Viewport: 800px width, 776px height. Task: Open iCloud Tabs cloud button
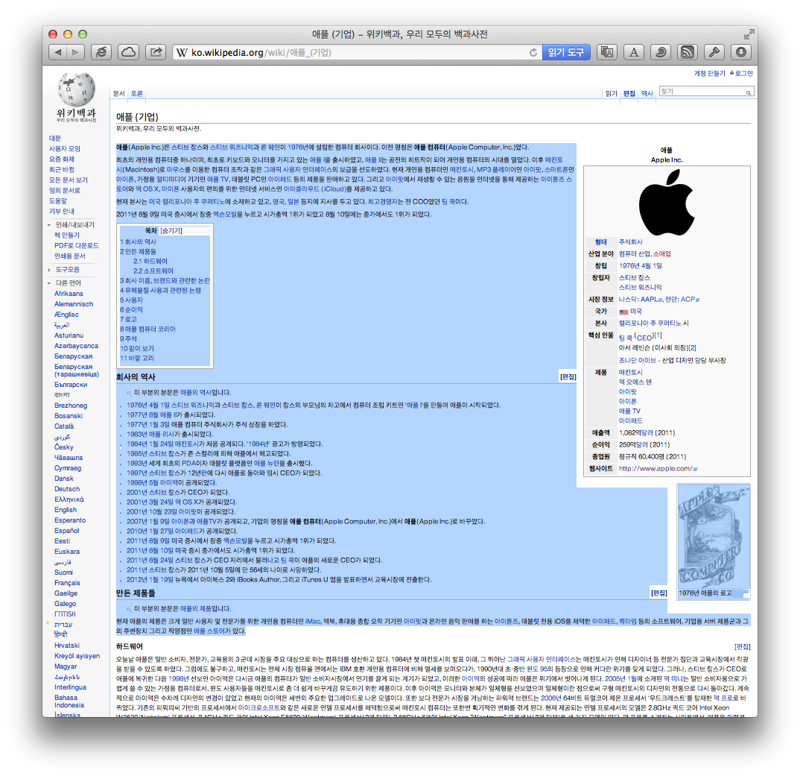point(129,52)
